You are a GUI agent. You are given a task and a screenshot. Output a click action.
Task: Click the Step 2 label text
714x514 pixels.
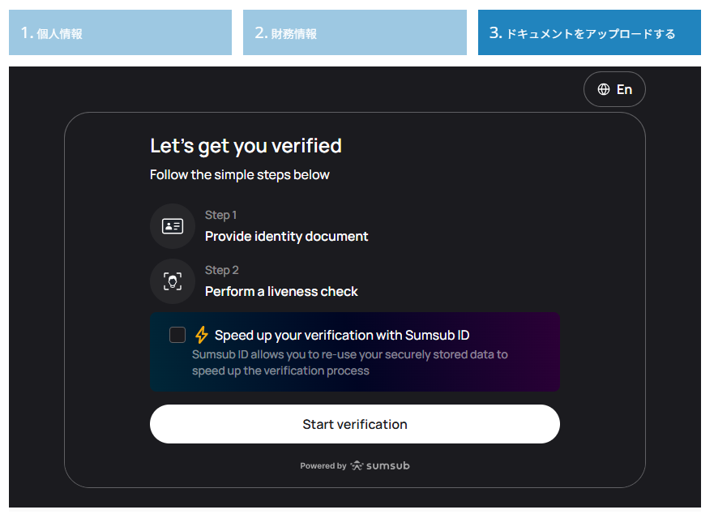(221, 270)
